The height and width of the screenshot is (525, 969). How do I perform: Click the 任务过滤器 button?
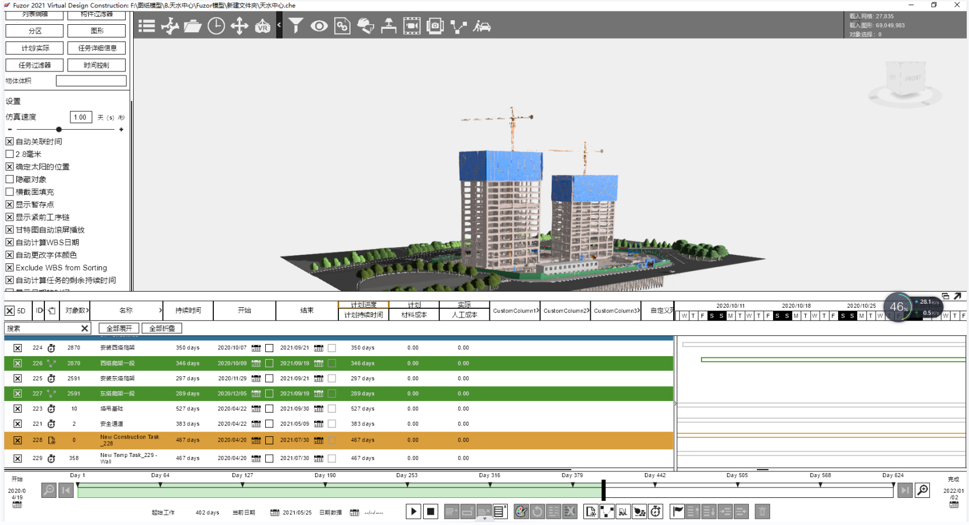[35, 65]
